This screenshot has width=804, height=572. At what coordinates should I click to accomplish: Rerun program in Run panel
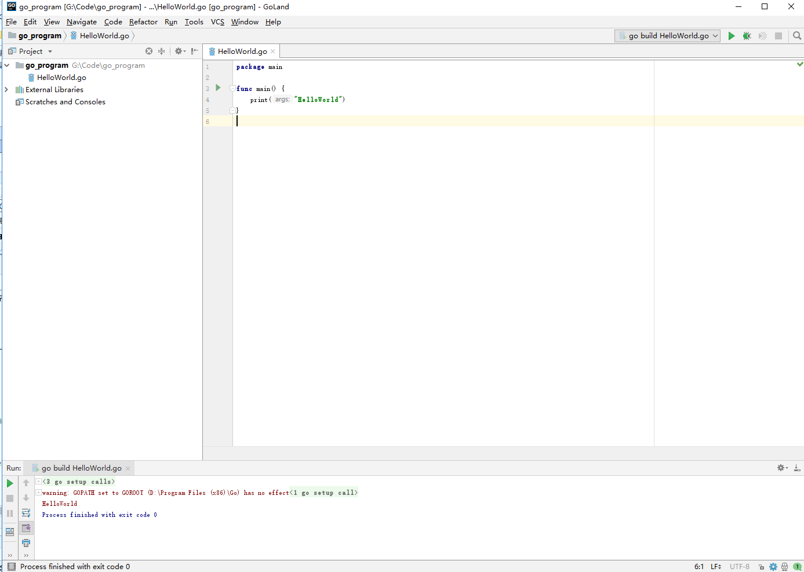tap(10, 483)
